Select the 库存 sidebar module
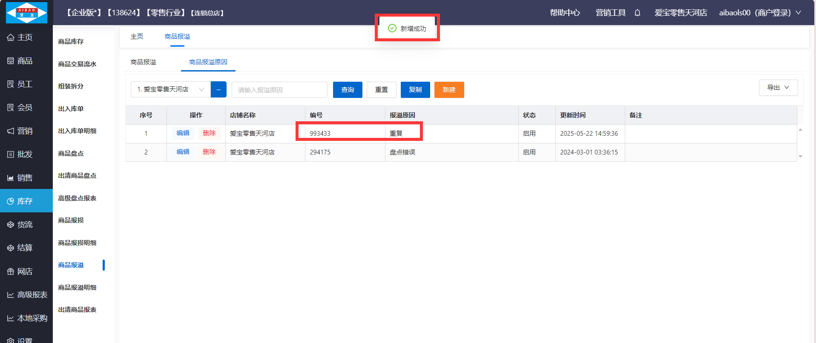Viewport: 816px width, 343px height. pos(26,201)
